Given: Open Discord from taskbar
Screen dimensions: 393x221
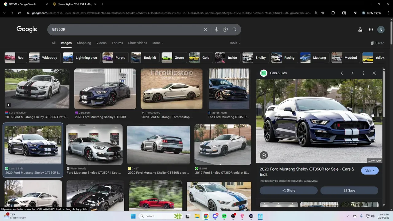Looking at the screenshot, I should click(215, 216).
